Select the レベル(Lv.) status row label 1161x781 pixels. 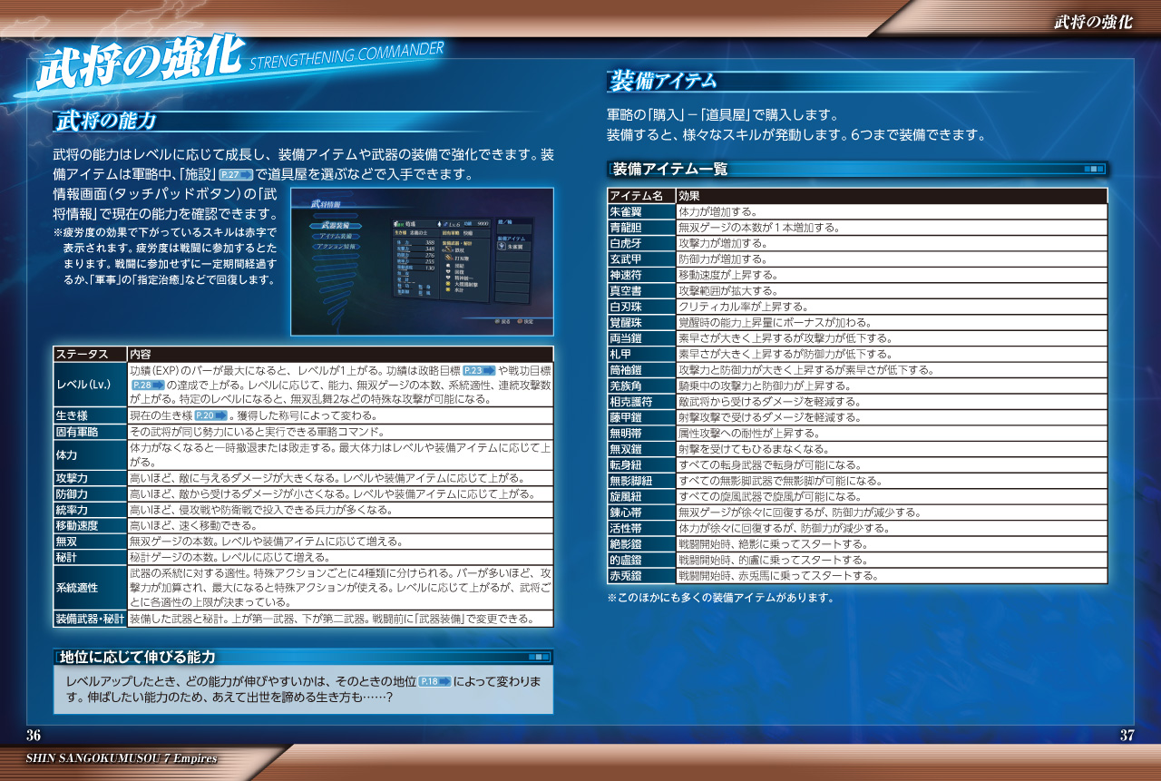pyautogui.click(x=90, y=385)
